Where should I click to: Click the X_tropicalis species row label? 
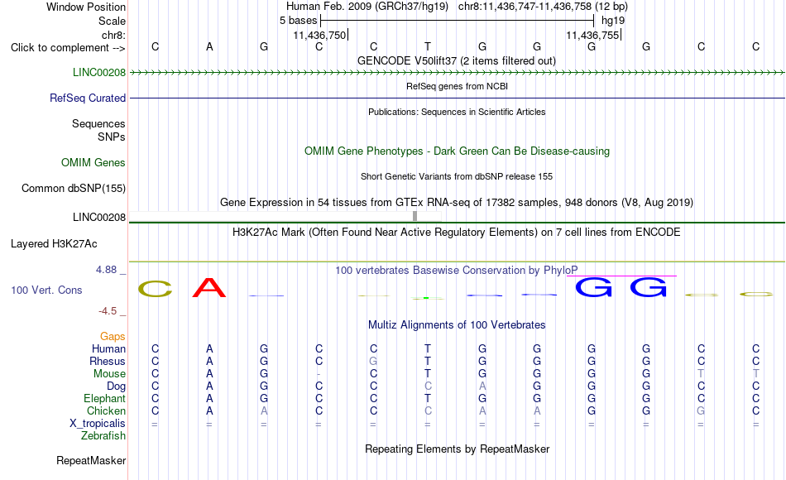pyautogui.click(x=98, y=424)
